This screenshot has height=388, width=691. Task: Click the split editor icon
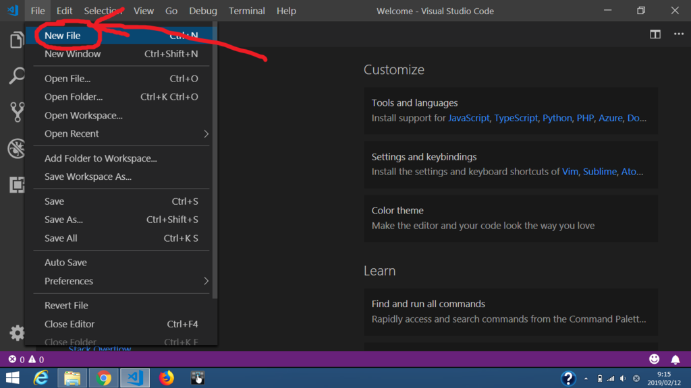click(655, 34)
